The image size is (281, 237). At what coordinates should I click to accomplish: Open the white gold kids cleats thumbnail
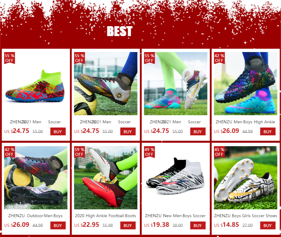(x=245, y=178)
